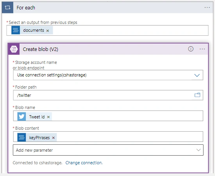
Task: Show Create blob info icon
Action: 191,49
